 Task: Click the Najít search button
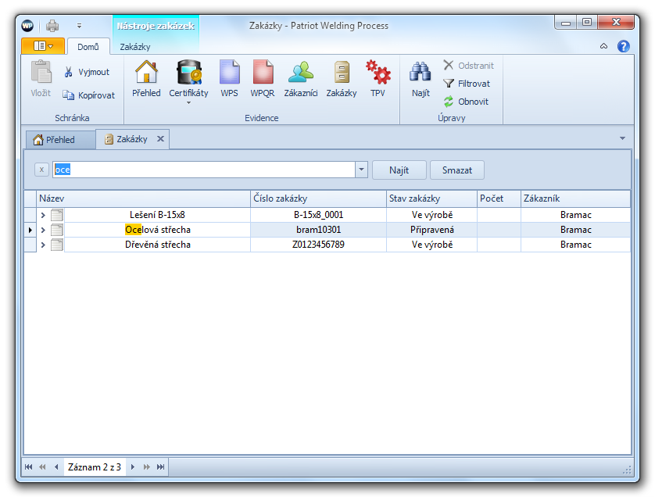coord(399,170)
